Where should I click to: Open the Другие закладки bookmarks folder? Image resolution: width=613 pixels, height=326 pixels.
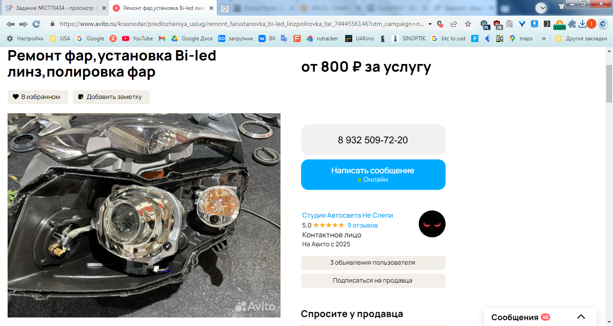pyautogui.click(x=581, y=39)
